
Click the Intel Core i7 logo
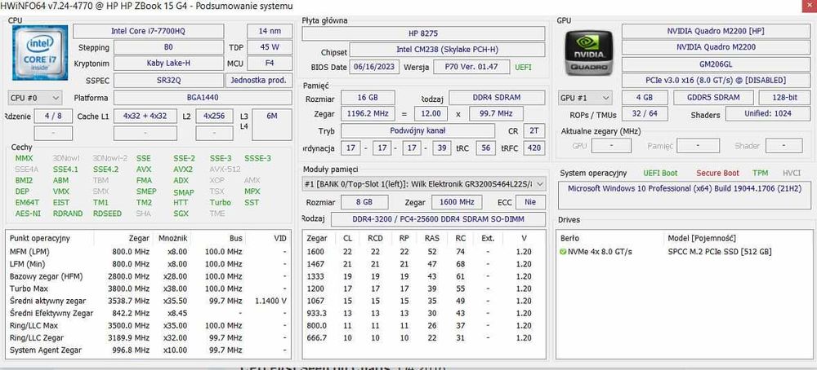(39, 53)
